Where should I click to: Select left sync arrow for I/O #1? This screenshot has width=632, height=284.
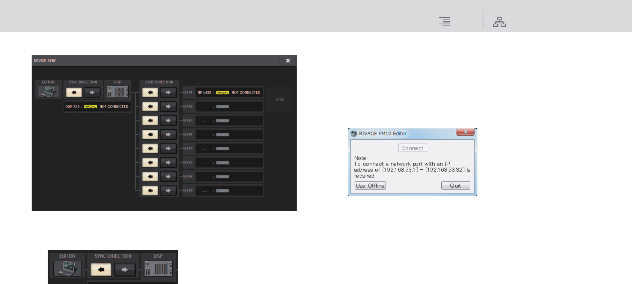[150, 93]
